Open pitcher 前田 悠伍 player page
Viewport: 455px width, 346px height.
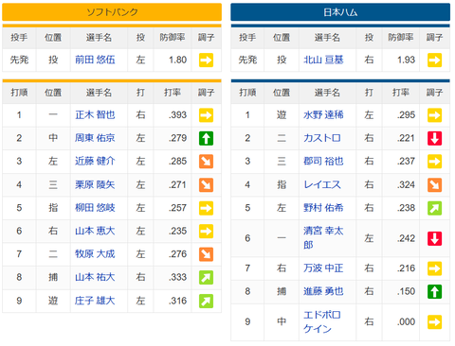point(95,60)
